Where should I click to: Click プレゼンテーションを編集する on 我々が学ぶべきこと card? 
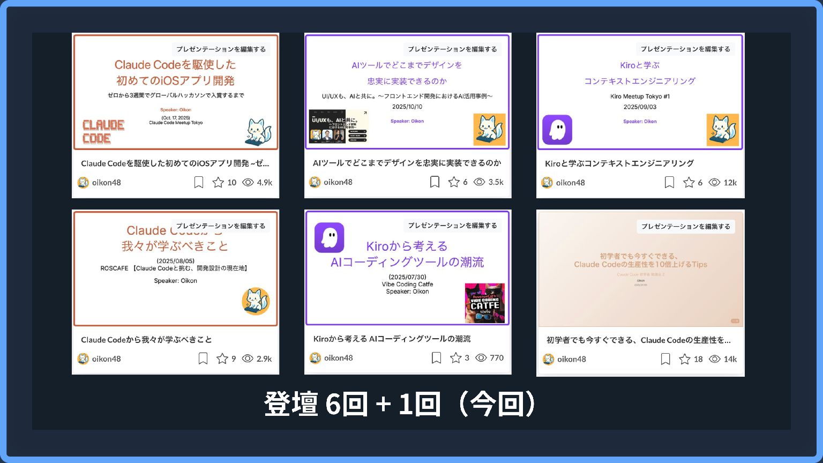coord(221,226)
